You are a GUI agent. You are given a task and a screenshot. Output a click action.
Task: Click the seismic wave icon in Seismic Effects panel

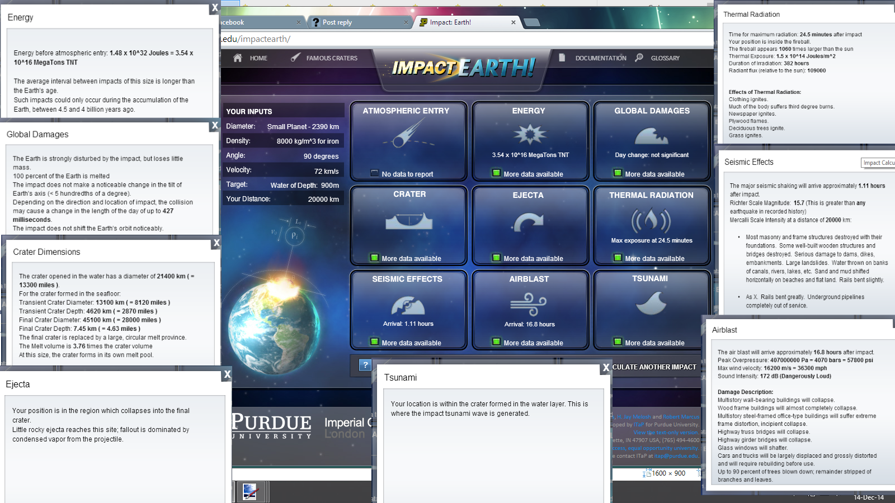tap(408, 305)
